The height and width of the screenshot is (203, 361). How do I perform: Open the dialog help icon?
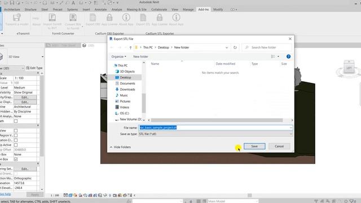click(288, 56)
